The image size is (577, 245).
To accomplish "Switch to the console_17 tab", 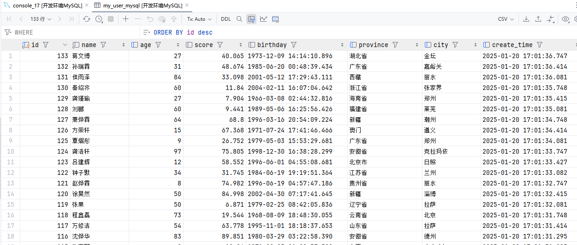I will coord(44,6).
